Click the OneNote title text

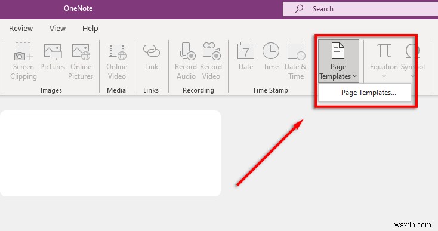(78, 8)
